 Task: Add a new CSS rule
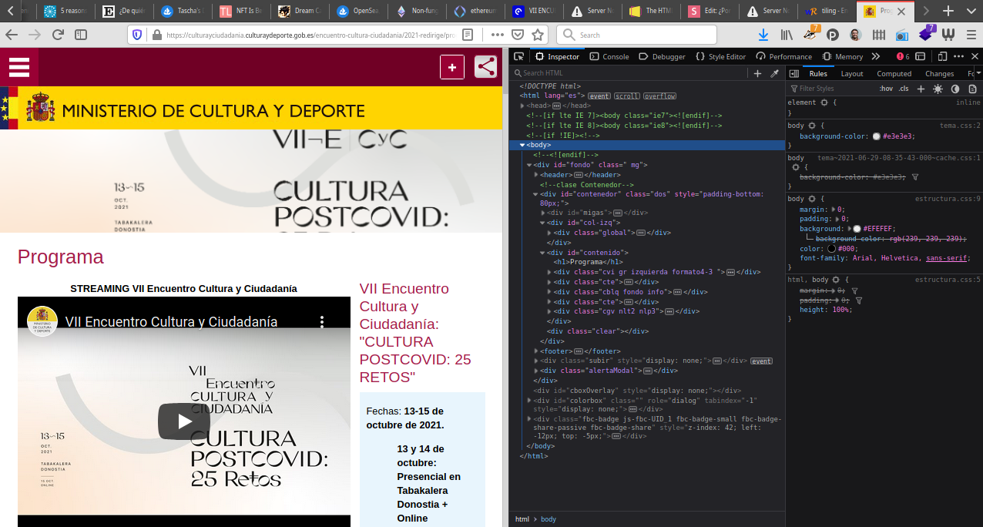tap(921, 89)
